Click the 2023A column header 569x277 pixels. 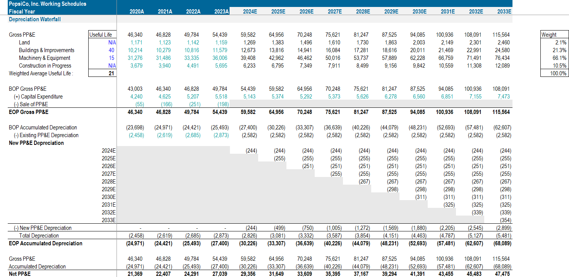click(221, 12)
